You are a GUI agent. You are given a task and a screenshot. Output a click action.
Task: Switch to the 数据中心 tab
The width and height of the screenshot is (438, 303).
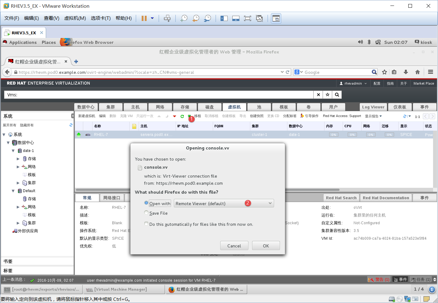coord(86,107)
